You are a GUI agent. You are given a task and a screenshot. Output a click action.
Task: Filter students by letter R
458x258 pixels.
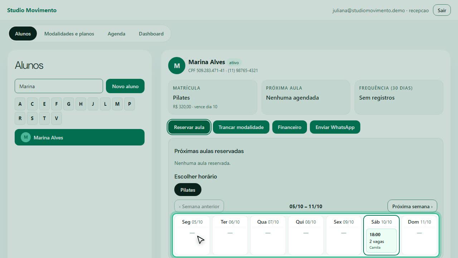(20, 118)
